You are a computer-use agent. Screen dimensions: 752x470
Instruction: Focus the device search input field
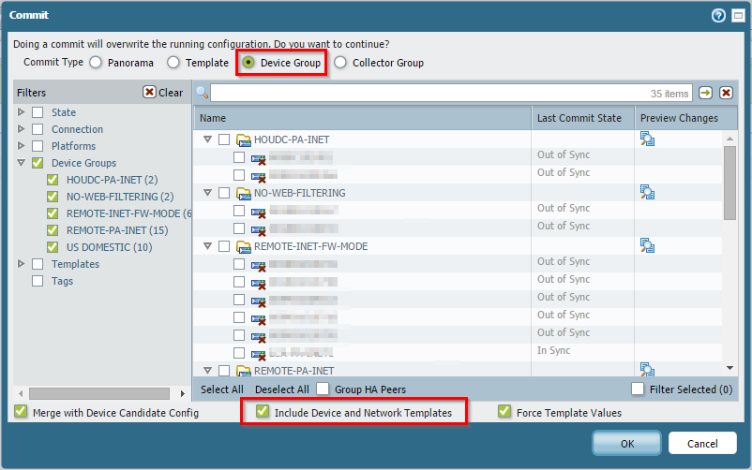click(x=451, y=93)
